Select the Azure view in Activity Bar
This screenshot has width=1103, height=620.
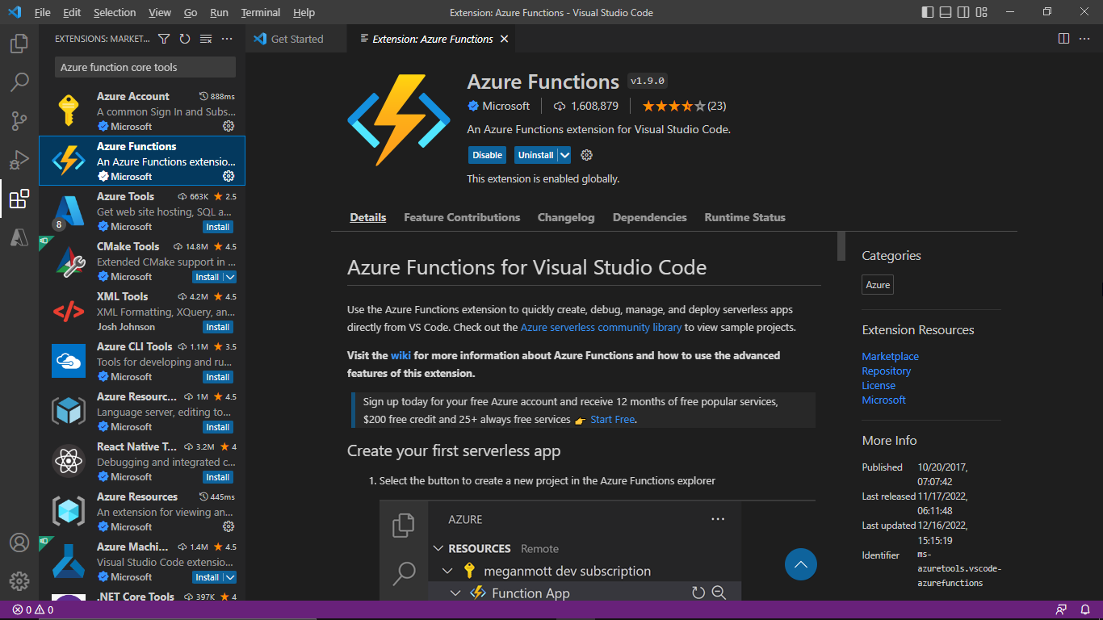click(x=19, y=237)
